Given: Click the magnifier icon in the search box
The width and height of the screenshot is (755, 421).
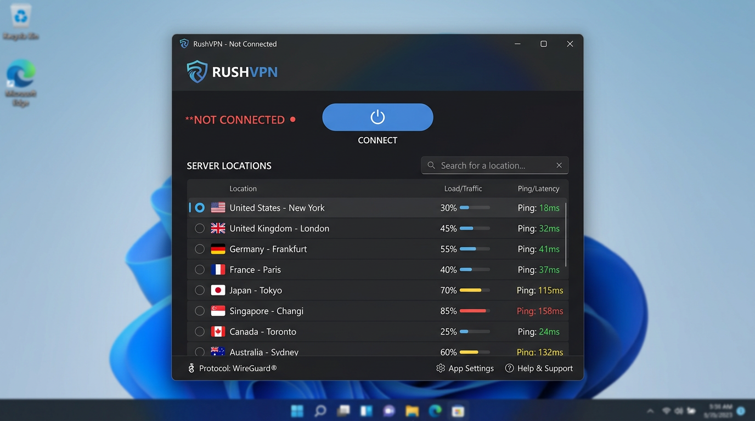Looking at the screenshot, I should pyautogui.click(x=431, y=166).
